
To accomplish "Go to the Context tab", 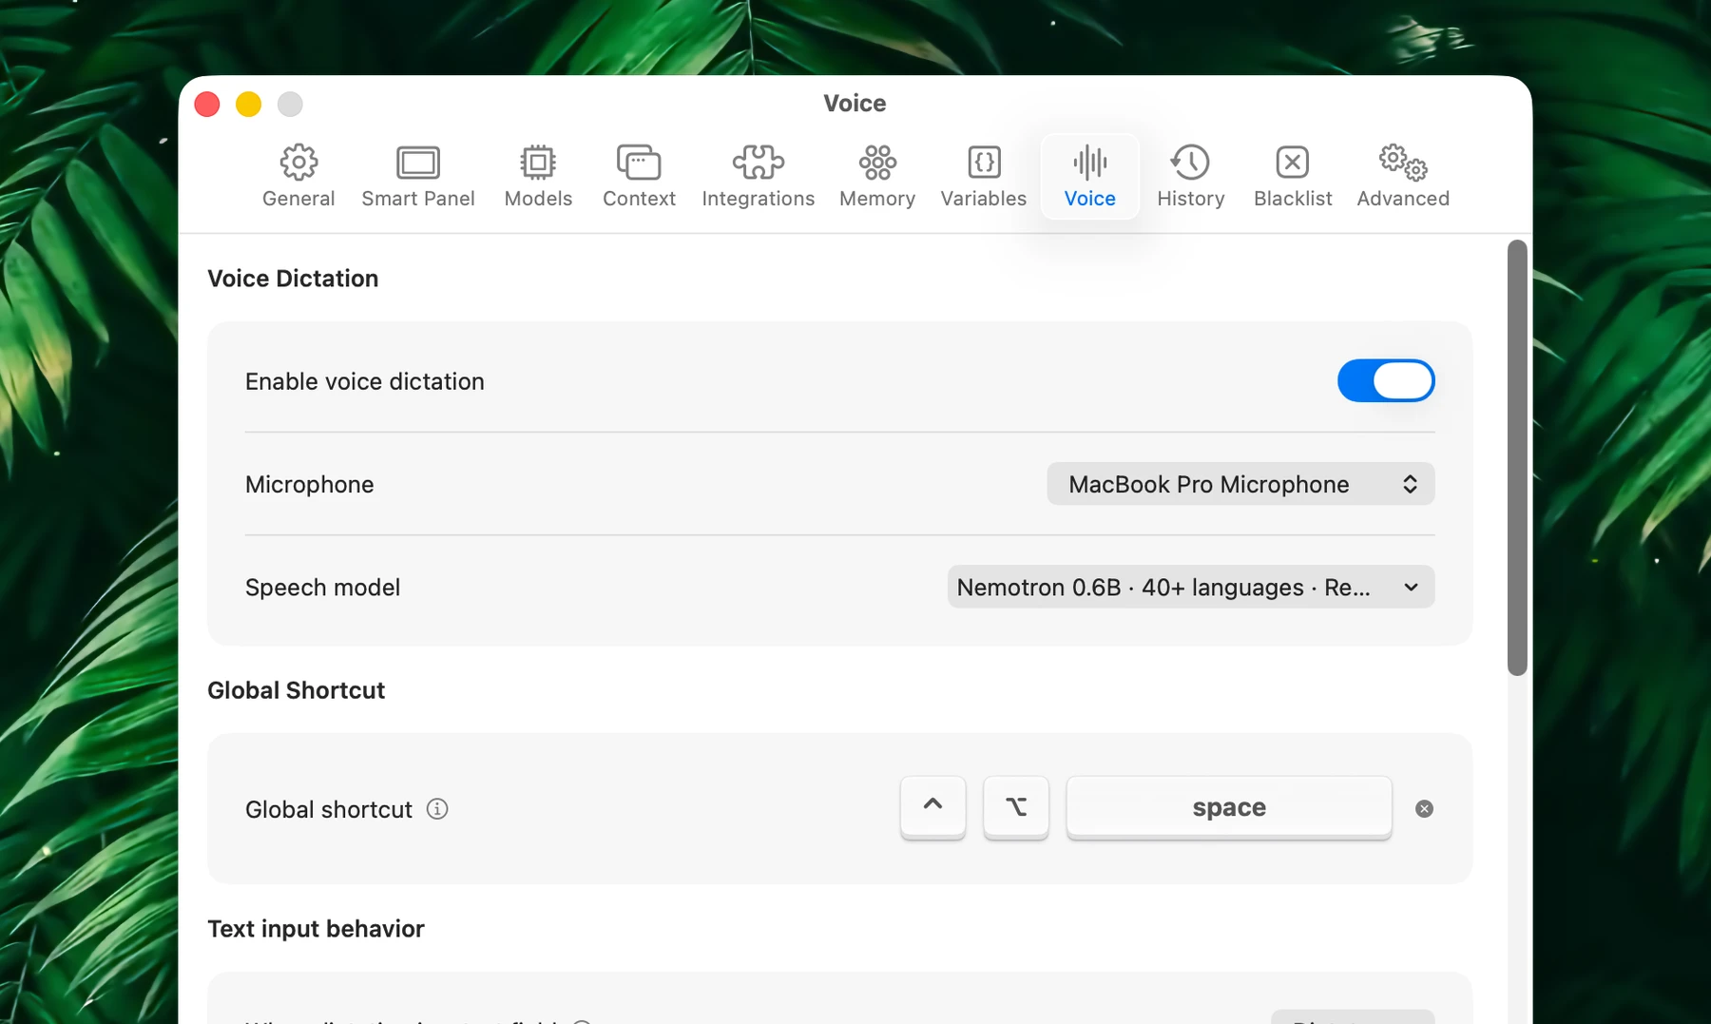I will coord(639,177).
